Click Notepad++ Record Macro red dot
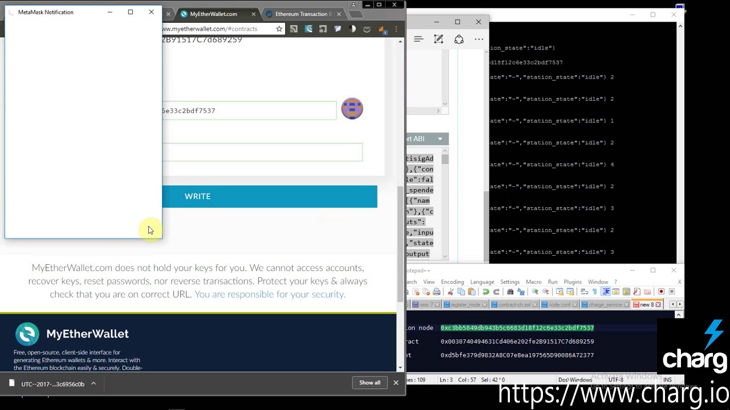The height and width of the screenshot is (410, 730). (661, 292)
